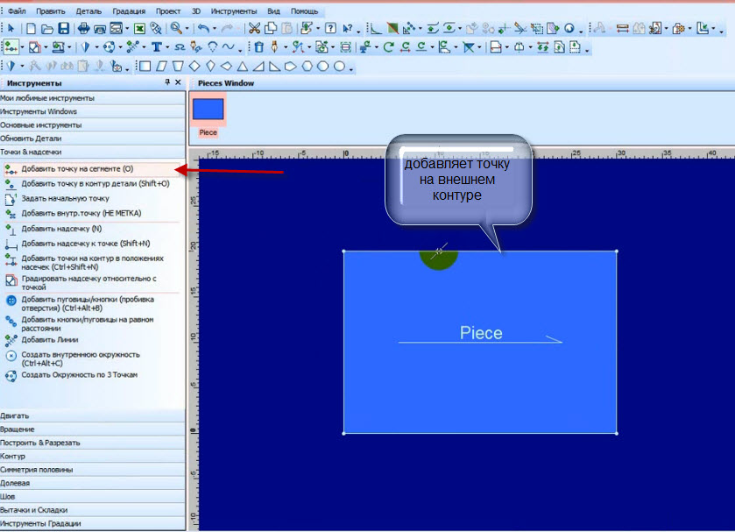Insert a parallelogram shape
735x532 pixels.
161,66
